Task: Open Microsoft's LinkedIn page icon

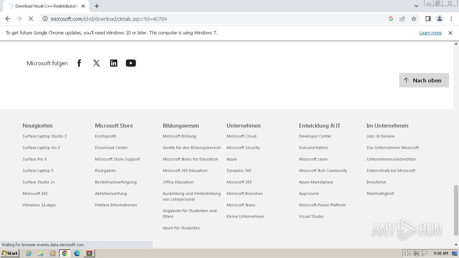Action: (114, 63)
